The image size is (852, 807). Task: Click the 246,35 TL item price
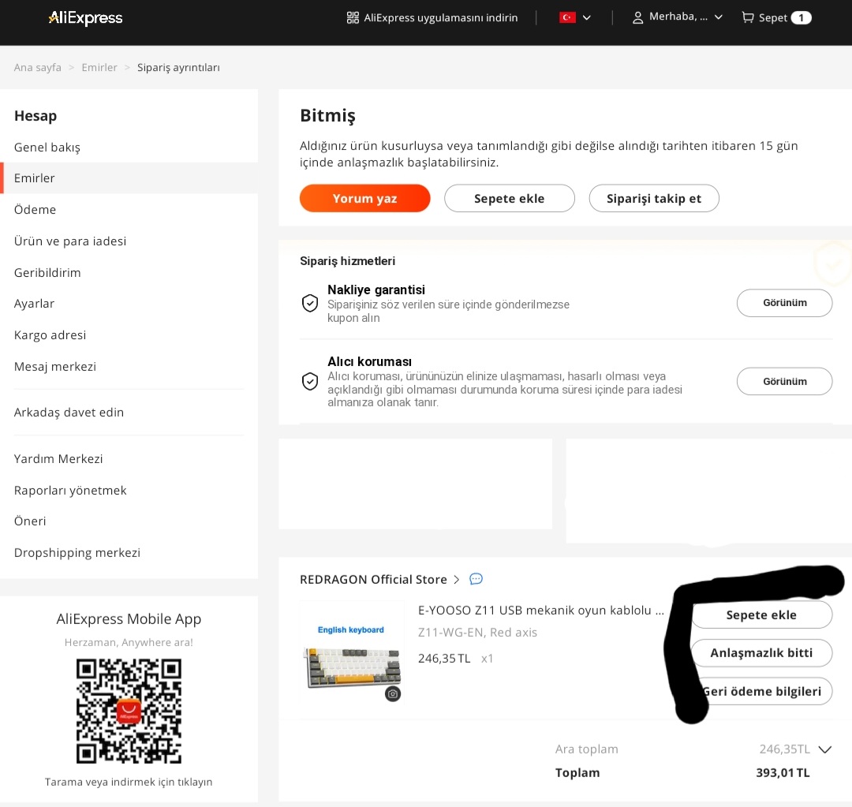point(444,658)
